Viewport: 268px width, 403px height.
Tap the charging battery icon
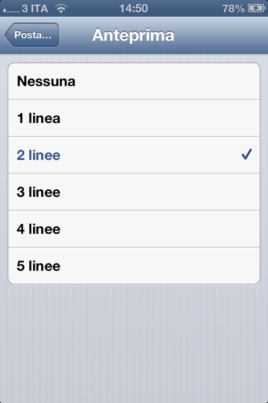[256, 9]
